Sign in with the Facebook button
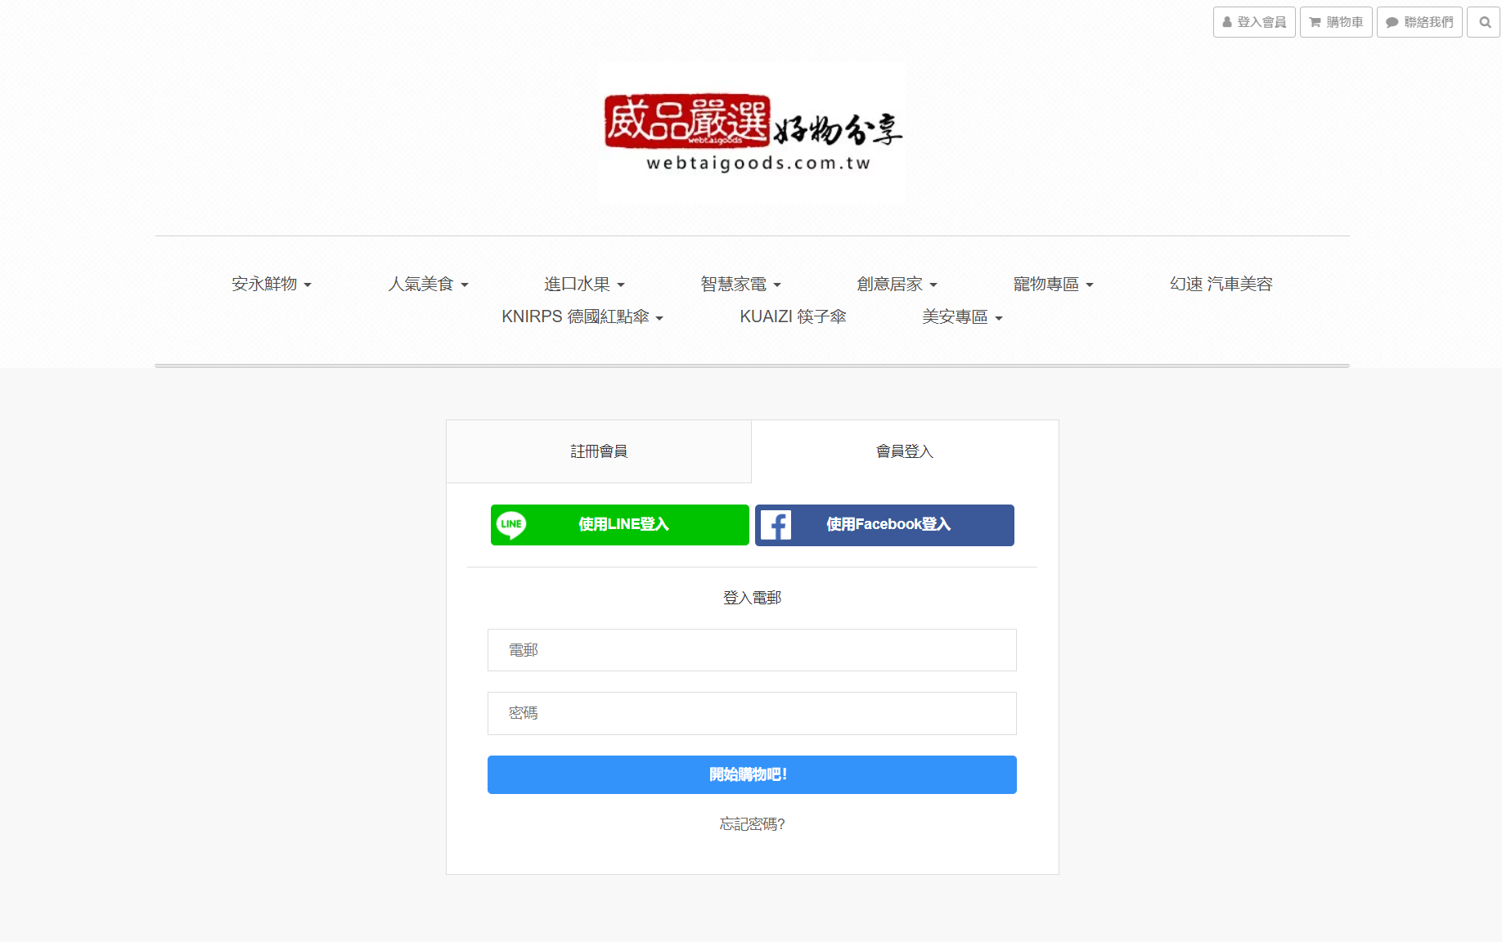1502x942 pixels. tap(884, 525)
